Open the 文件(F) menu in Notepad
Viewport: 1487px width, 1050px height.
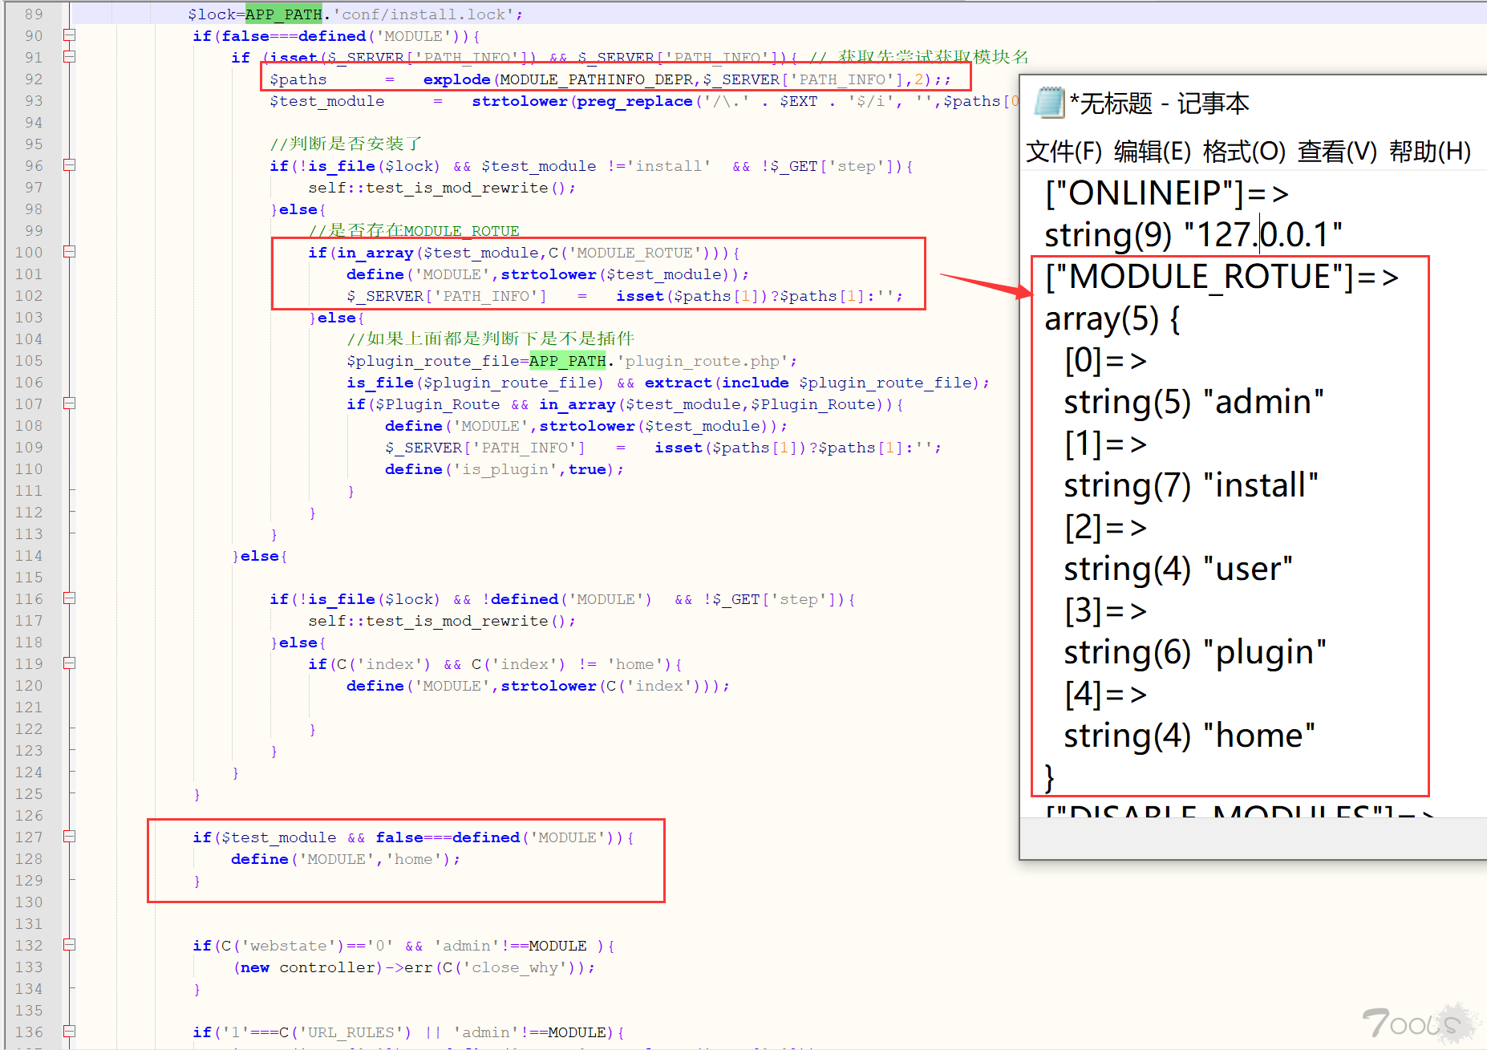(1064, 151)
